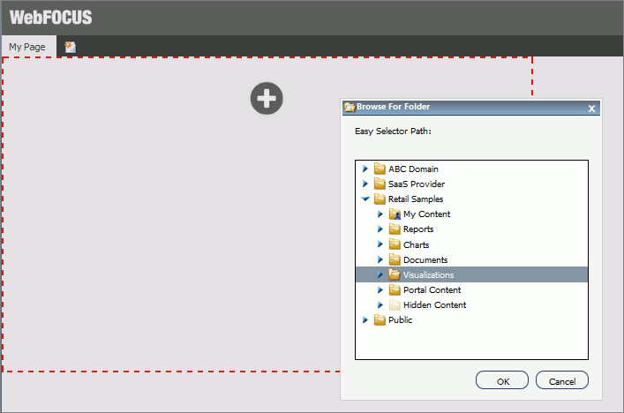This screenshot has height=413, width=624.
Task: Expand the My Content node
Action: tap(380, 214)
